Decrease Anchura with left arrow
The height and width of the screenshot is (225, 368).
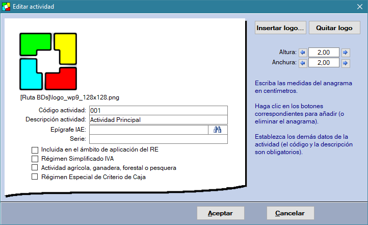coord(302,63)
